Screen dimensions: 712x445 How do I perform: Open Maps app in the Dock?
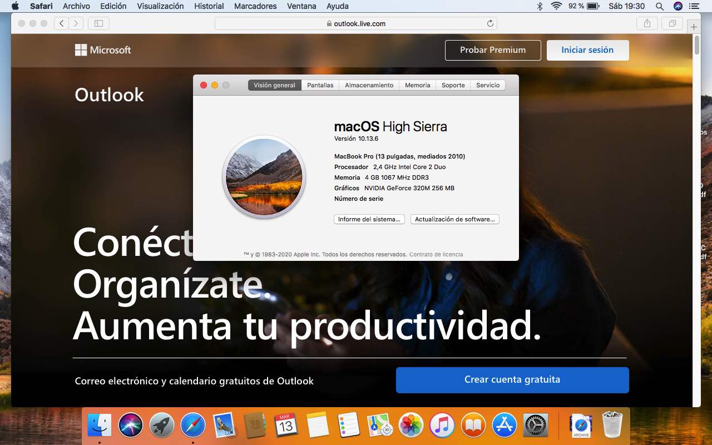380,426
